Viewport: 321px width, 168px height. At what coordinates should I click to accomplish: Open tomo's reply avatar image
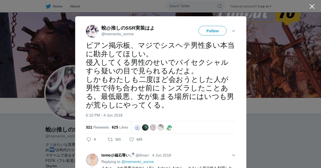pyautogui.click(x=92, y=160)
